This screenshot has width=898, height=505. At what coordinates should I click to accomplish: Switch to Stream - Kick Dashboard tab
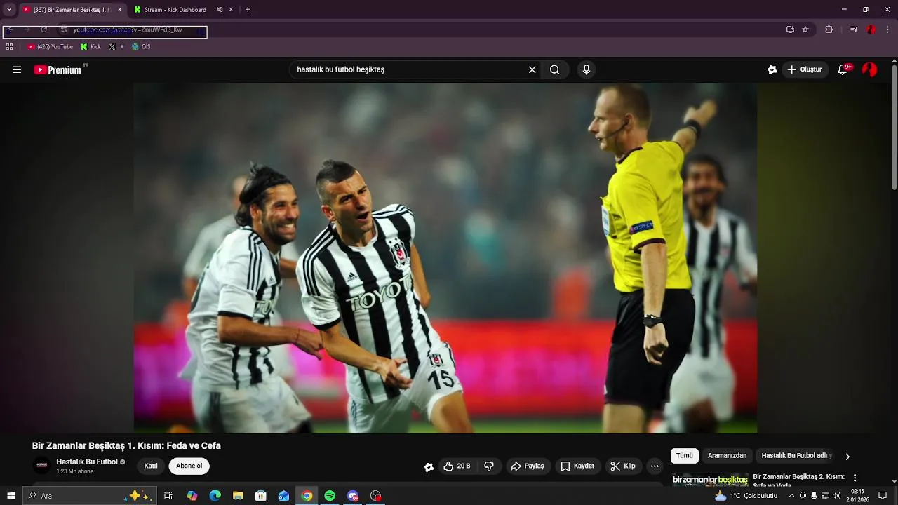(184, 10)
